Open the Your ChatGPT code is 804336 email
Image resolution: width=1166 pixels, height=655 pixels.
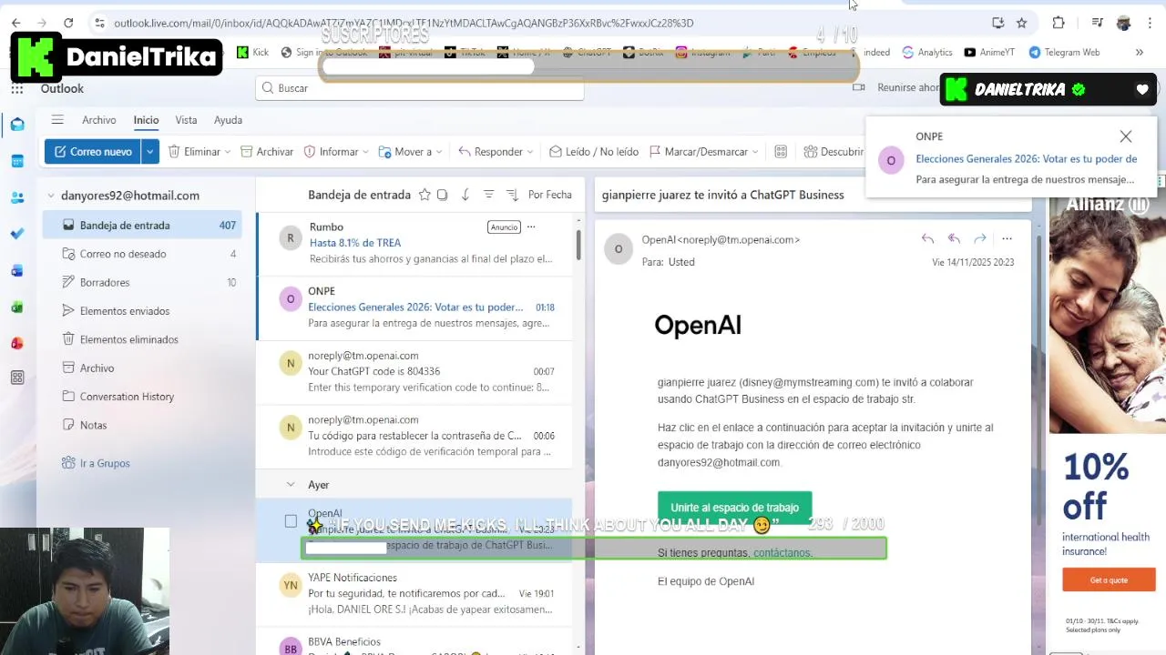point(414,371)
